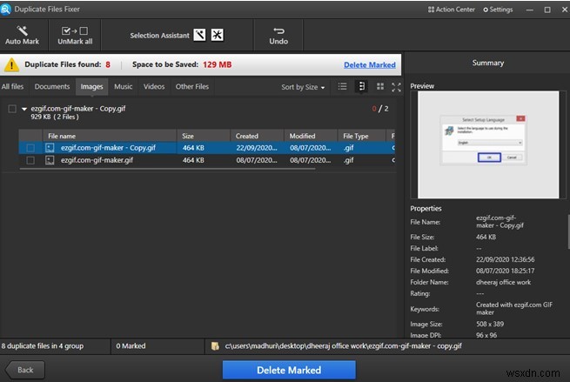
Task: Switch to All files tab
Action: point(13,86)
